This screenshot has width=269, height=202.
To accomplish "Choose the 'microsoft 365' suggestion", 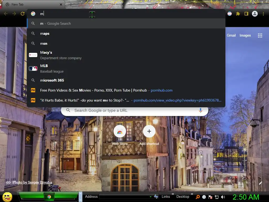I will 126,80.
